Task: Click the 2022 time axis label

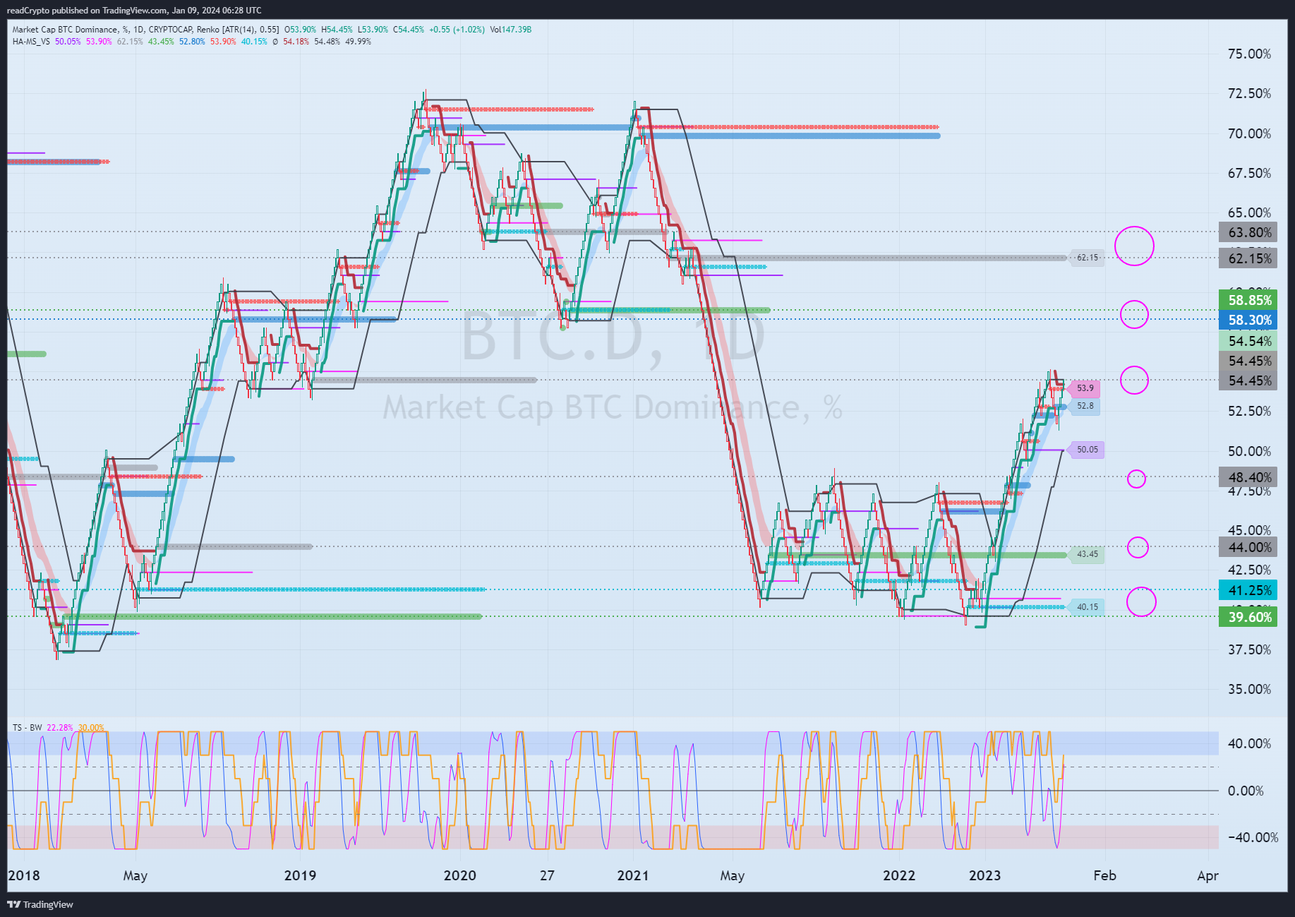Action: 899,876
